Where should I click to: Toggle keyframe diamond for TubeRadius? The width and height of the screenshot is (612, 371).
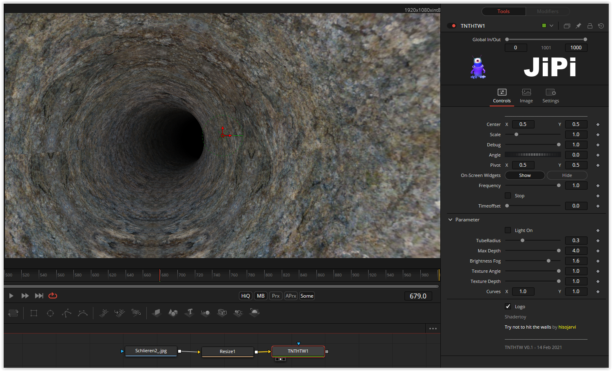coord(598,241)
